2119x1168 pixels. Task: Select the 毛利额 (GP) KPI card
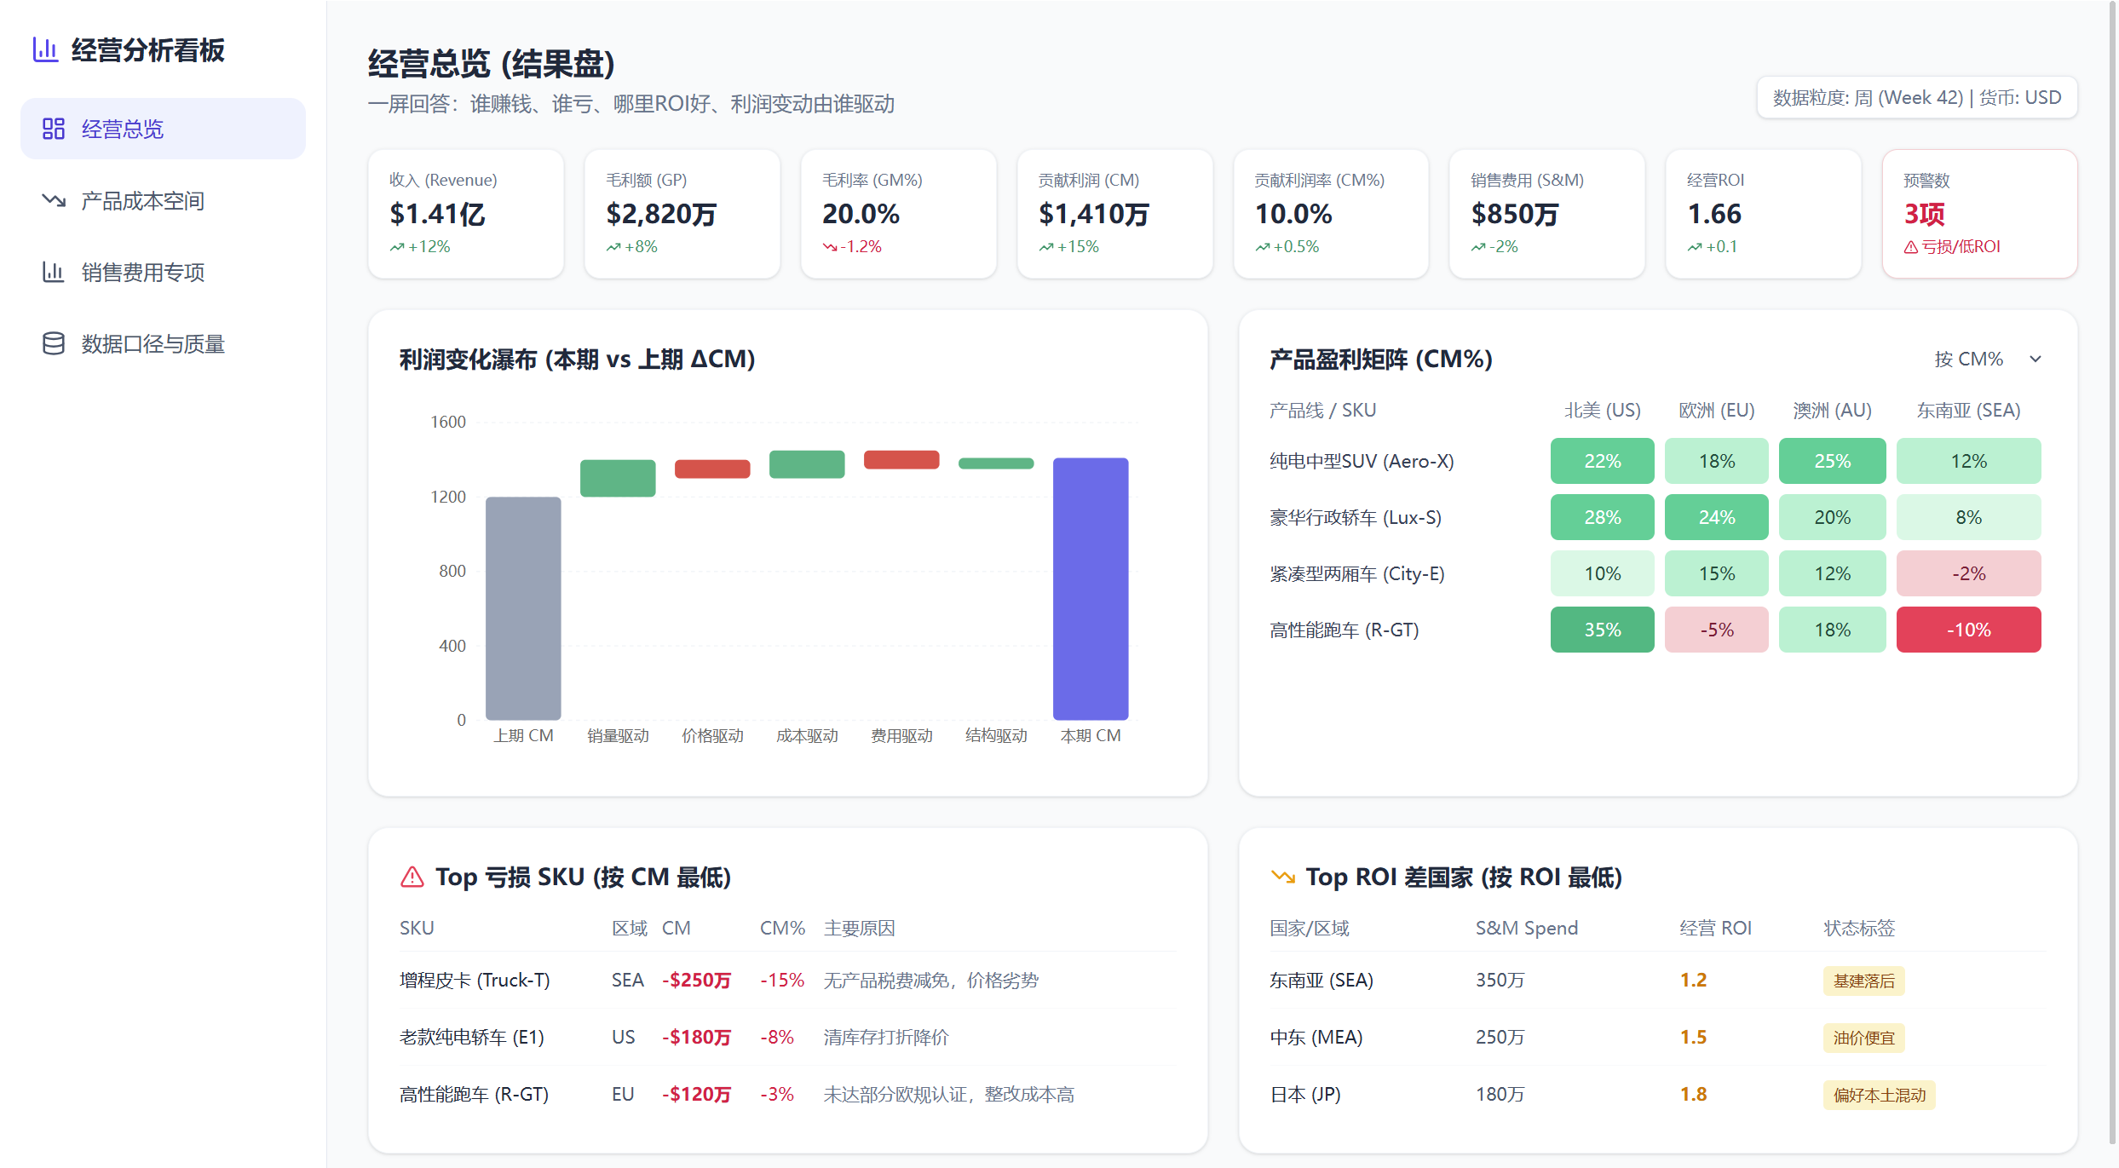(682, 214)
